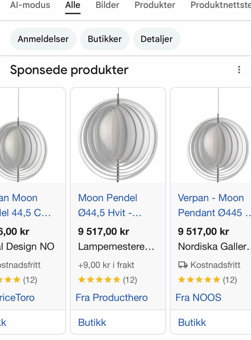Click Butikk under the Lampemesteren product
The height and width of the screenshot is (340, 251).
pos(92,323)
